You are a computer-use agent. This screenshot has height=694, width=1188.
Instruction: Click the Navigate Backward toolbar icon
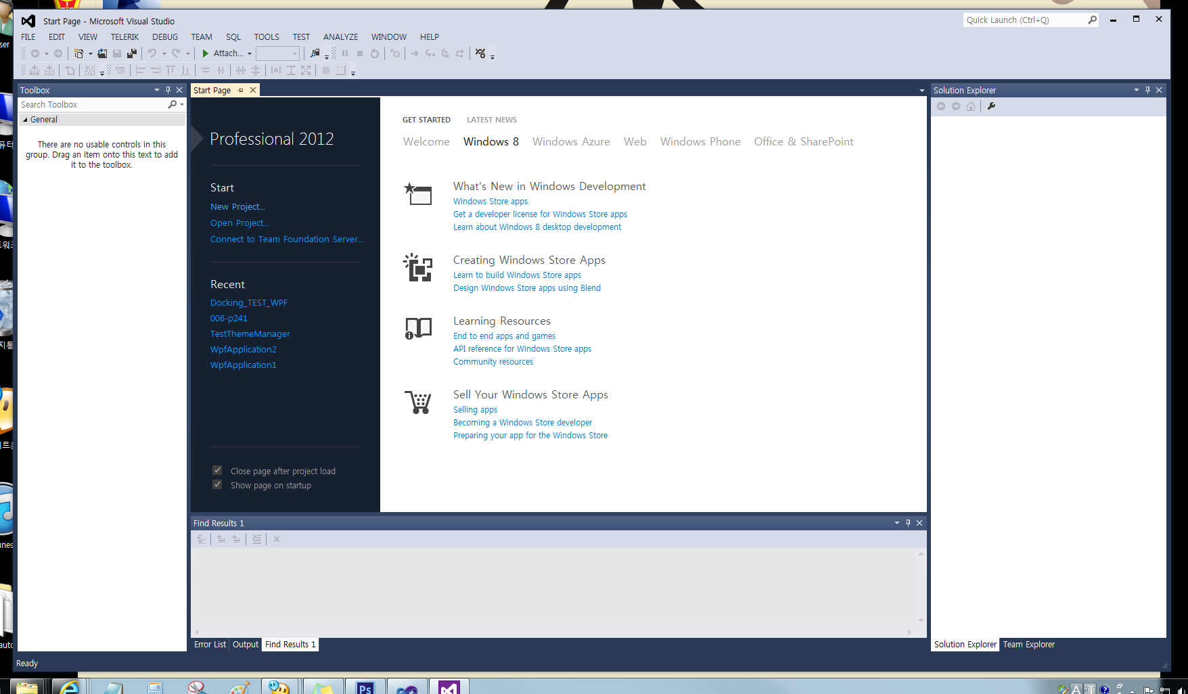(35, 53)
